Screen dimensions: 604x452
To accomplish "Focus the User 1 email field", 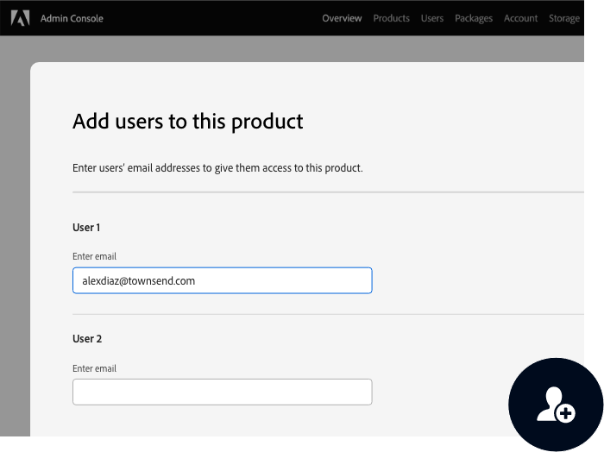I will 222,280.
